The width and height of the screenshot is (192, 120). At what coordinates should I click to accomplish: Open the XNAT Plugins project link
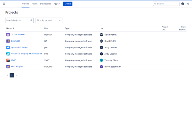point(17,67)
